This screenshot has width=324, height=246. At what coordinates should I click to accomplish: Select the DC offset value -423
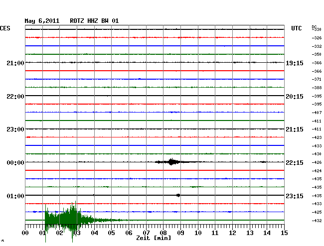(x=317, y=137)
